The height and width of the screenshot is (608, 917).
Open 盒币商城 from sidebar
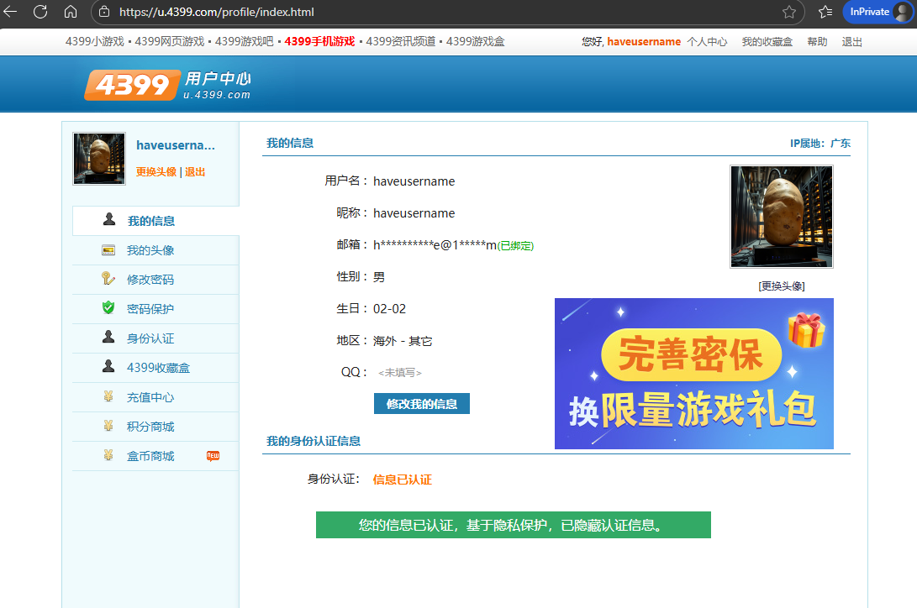coord(150,456)
